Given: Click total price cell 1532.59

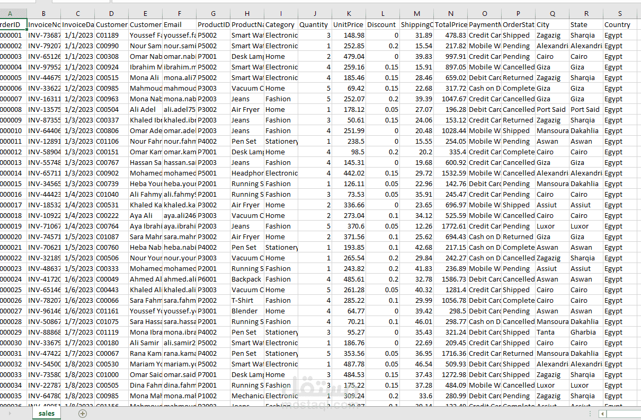Looking at the screenshot, I should pyautogui.click(x=450, y=173).
